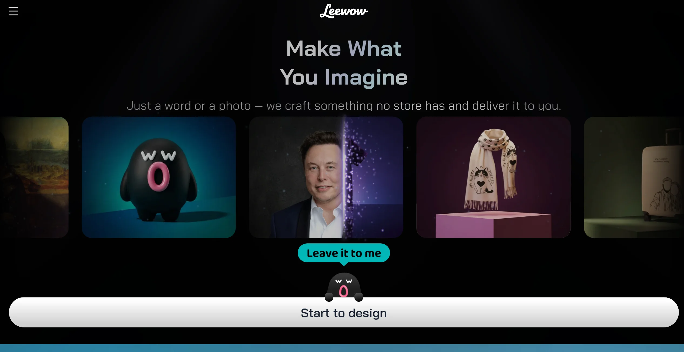Select the landscape painting card on the left

pos(34,177)
